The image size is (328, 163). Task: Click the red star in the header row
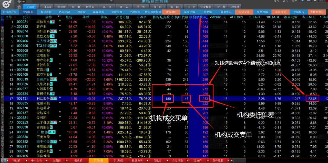tap(15, 17)
